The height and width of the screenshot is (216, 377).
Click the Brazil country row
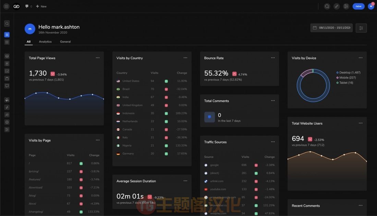pos(152,89)
